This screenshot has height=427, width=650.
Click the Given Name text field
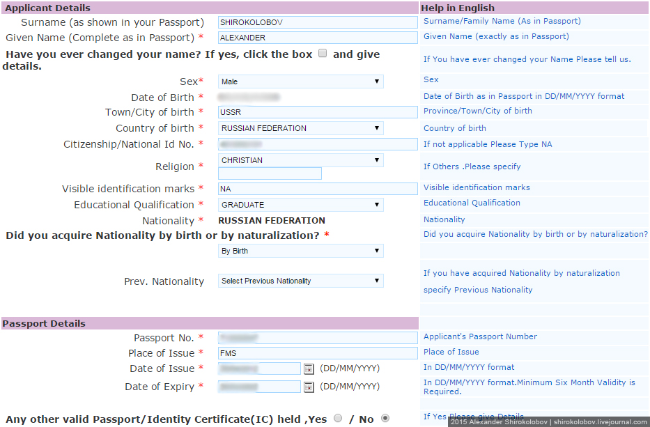coord(318,38)
